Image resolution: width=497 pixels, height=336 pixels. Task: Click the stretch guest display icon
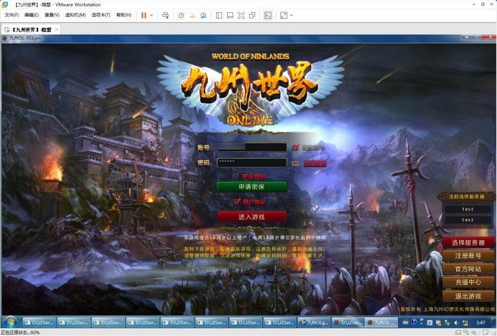283,16
